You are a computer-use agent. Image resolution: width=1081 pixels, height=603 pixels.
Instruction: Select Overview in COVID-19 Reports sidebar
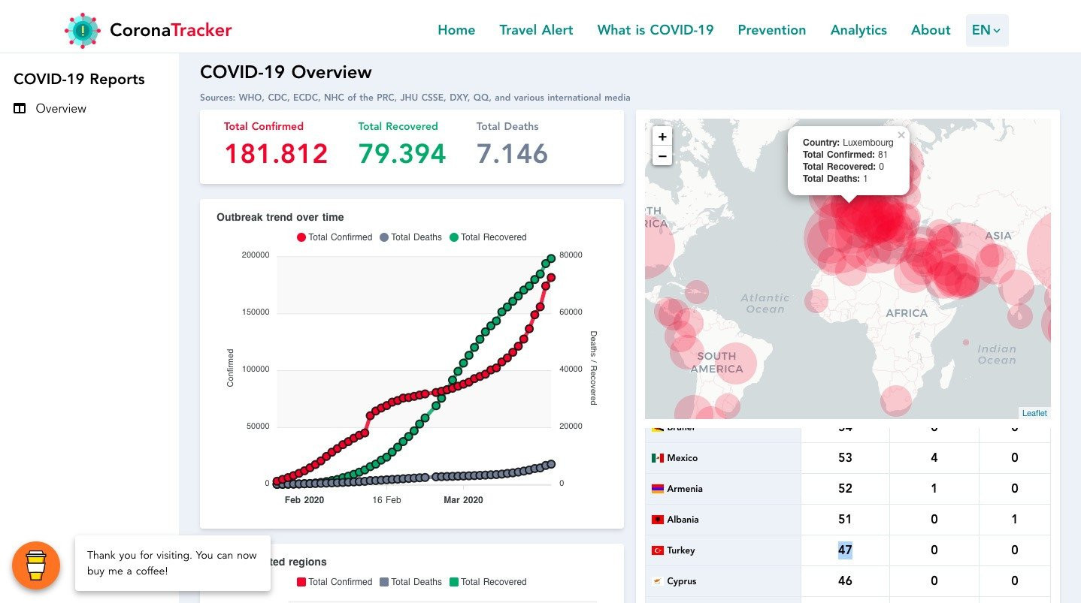61,109
